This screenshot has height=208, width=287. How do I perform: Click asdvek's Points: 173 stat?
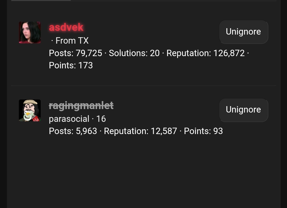(71, 65)
